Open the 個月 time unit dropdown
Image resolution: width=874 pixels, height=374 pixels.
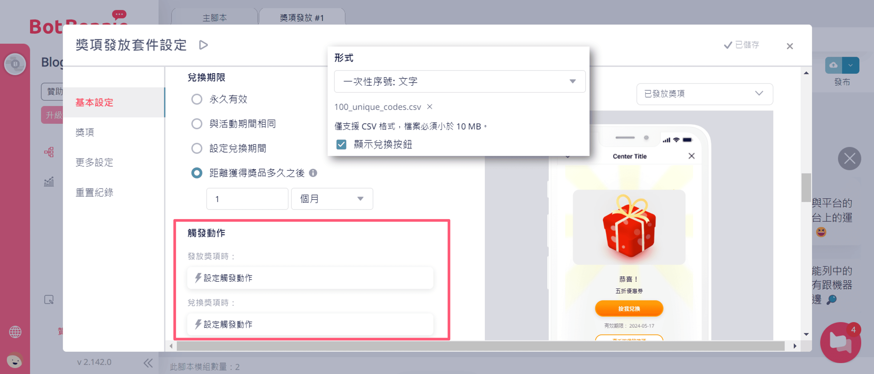click(x=332, y=199)
